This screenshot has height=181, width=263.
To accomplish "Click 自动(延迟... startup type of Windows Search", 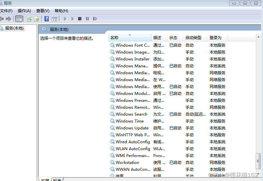I will (195, 114).
